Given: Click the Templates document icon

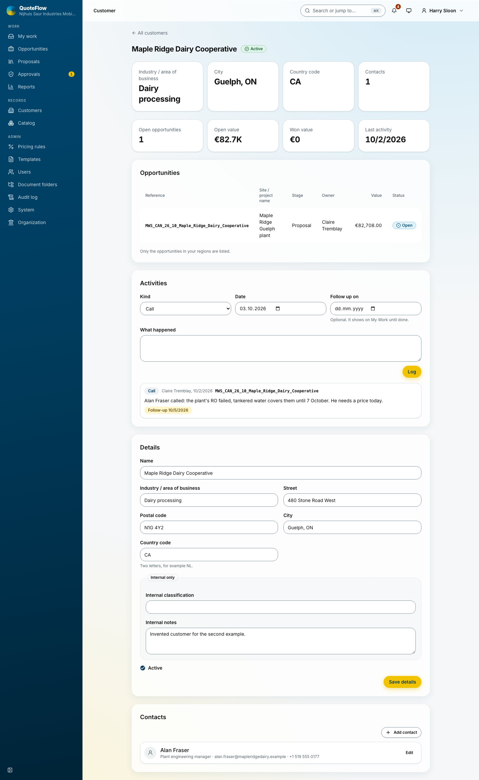Looking at the screenshot, I should pos(11,159).
